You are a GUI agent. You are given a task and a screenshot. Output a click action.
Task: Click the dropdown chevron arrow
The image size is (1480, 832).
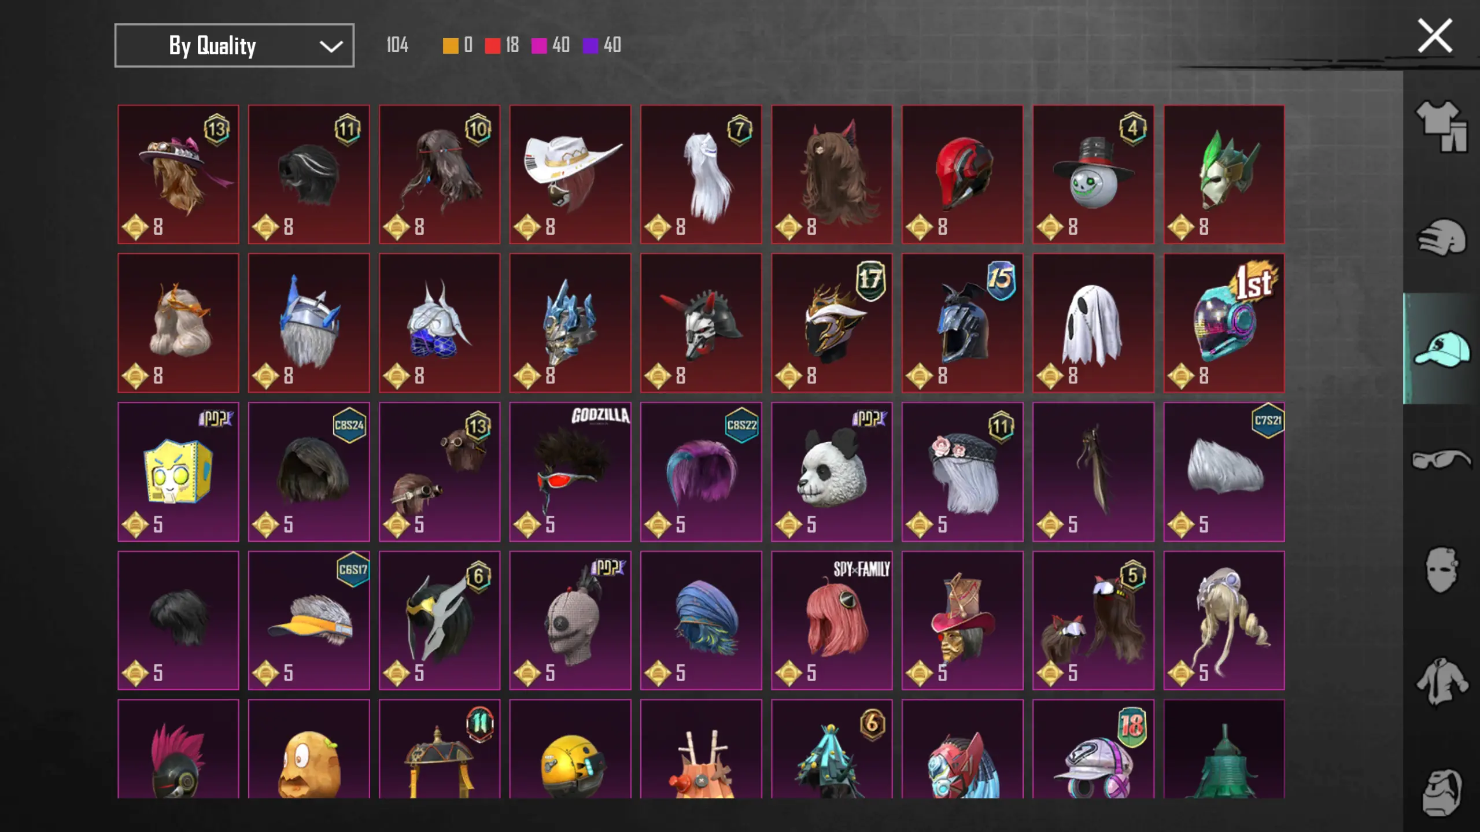pos(331,46)
